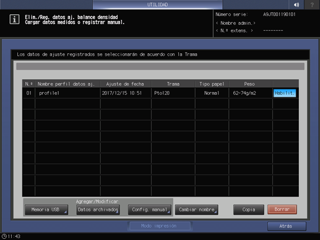Click the 11:43 time display

[14, 236]
